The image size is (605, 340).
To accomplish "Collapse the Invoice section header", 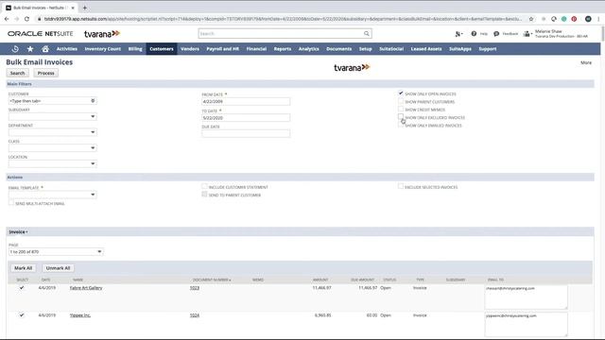I will point(18,232).
